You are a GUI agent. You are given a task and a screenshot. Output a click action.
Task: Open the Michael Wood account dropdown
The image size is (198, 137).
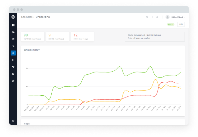178,17
